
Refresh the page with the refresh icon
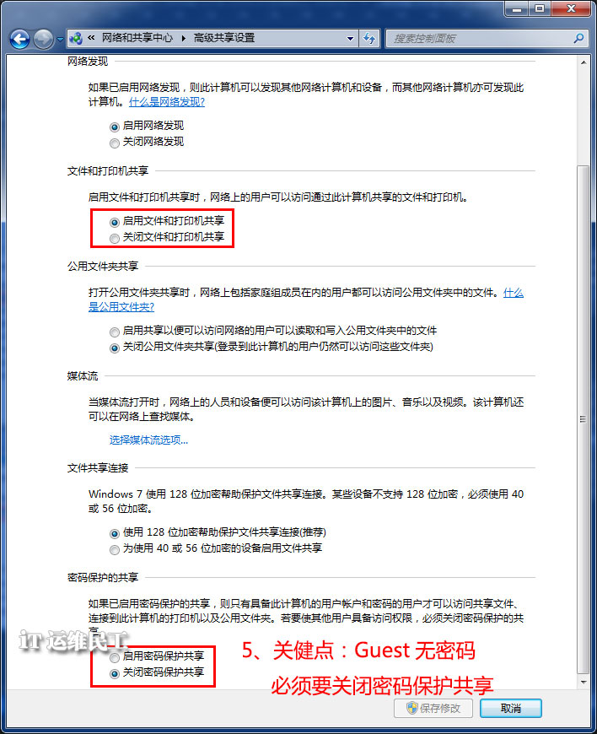pos(369,38)
